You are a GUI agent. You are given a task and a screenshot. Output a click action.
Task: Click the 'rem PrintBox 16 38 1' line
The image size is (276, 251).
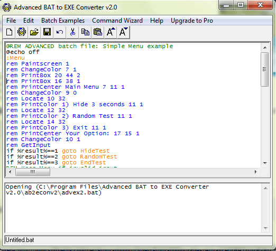click(43, 81)
